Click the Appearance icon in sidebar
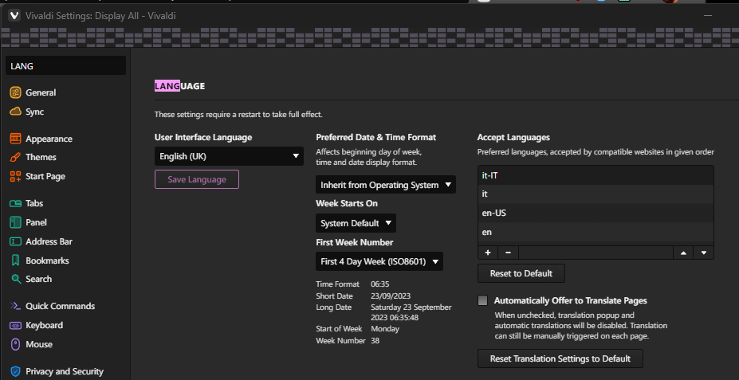This screenshot has width=739, height=380. [16, 139]
